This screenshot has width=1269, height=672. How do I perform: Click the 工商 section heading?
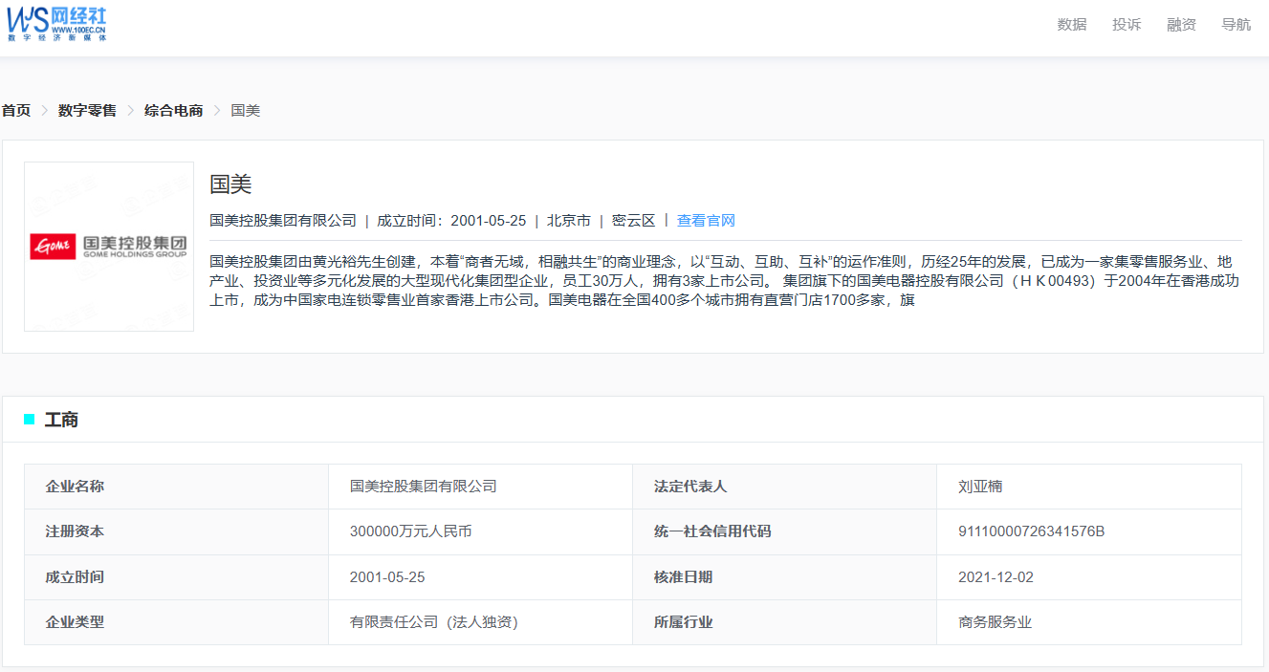click(61, 420)
